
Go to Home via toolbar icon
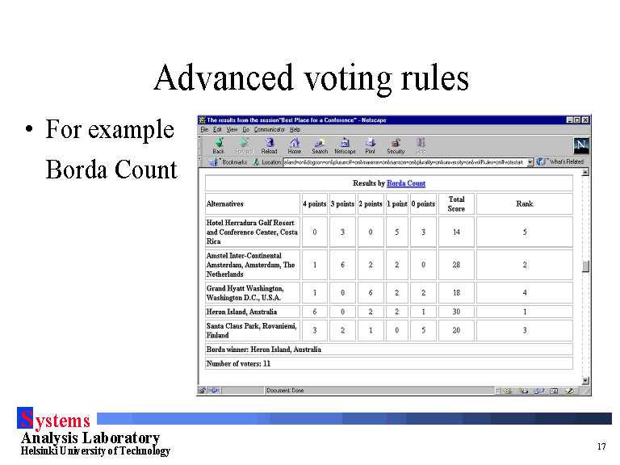[295, 145]
